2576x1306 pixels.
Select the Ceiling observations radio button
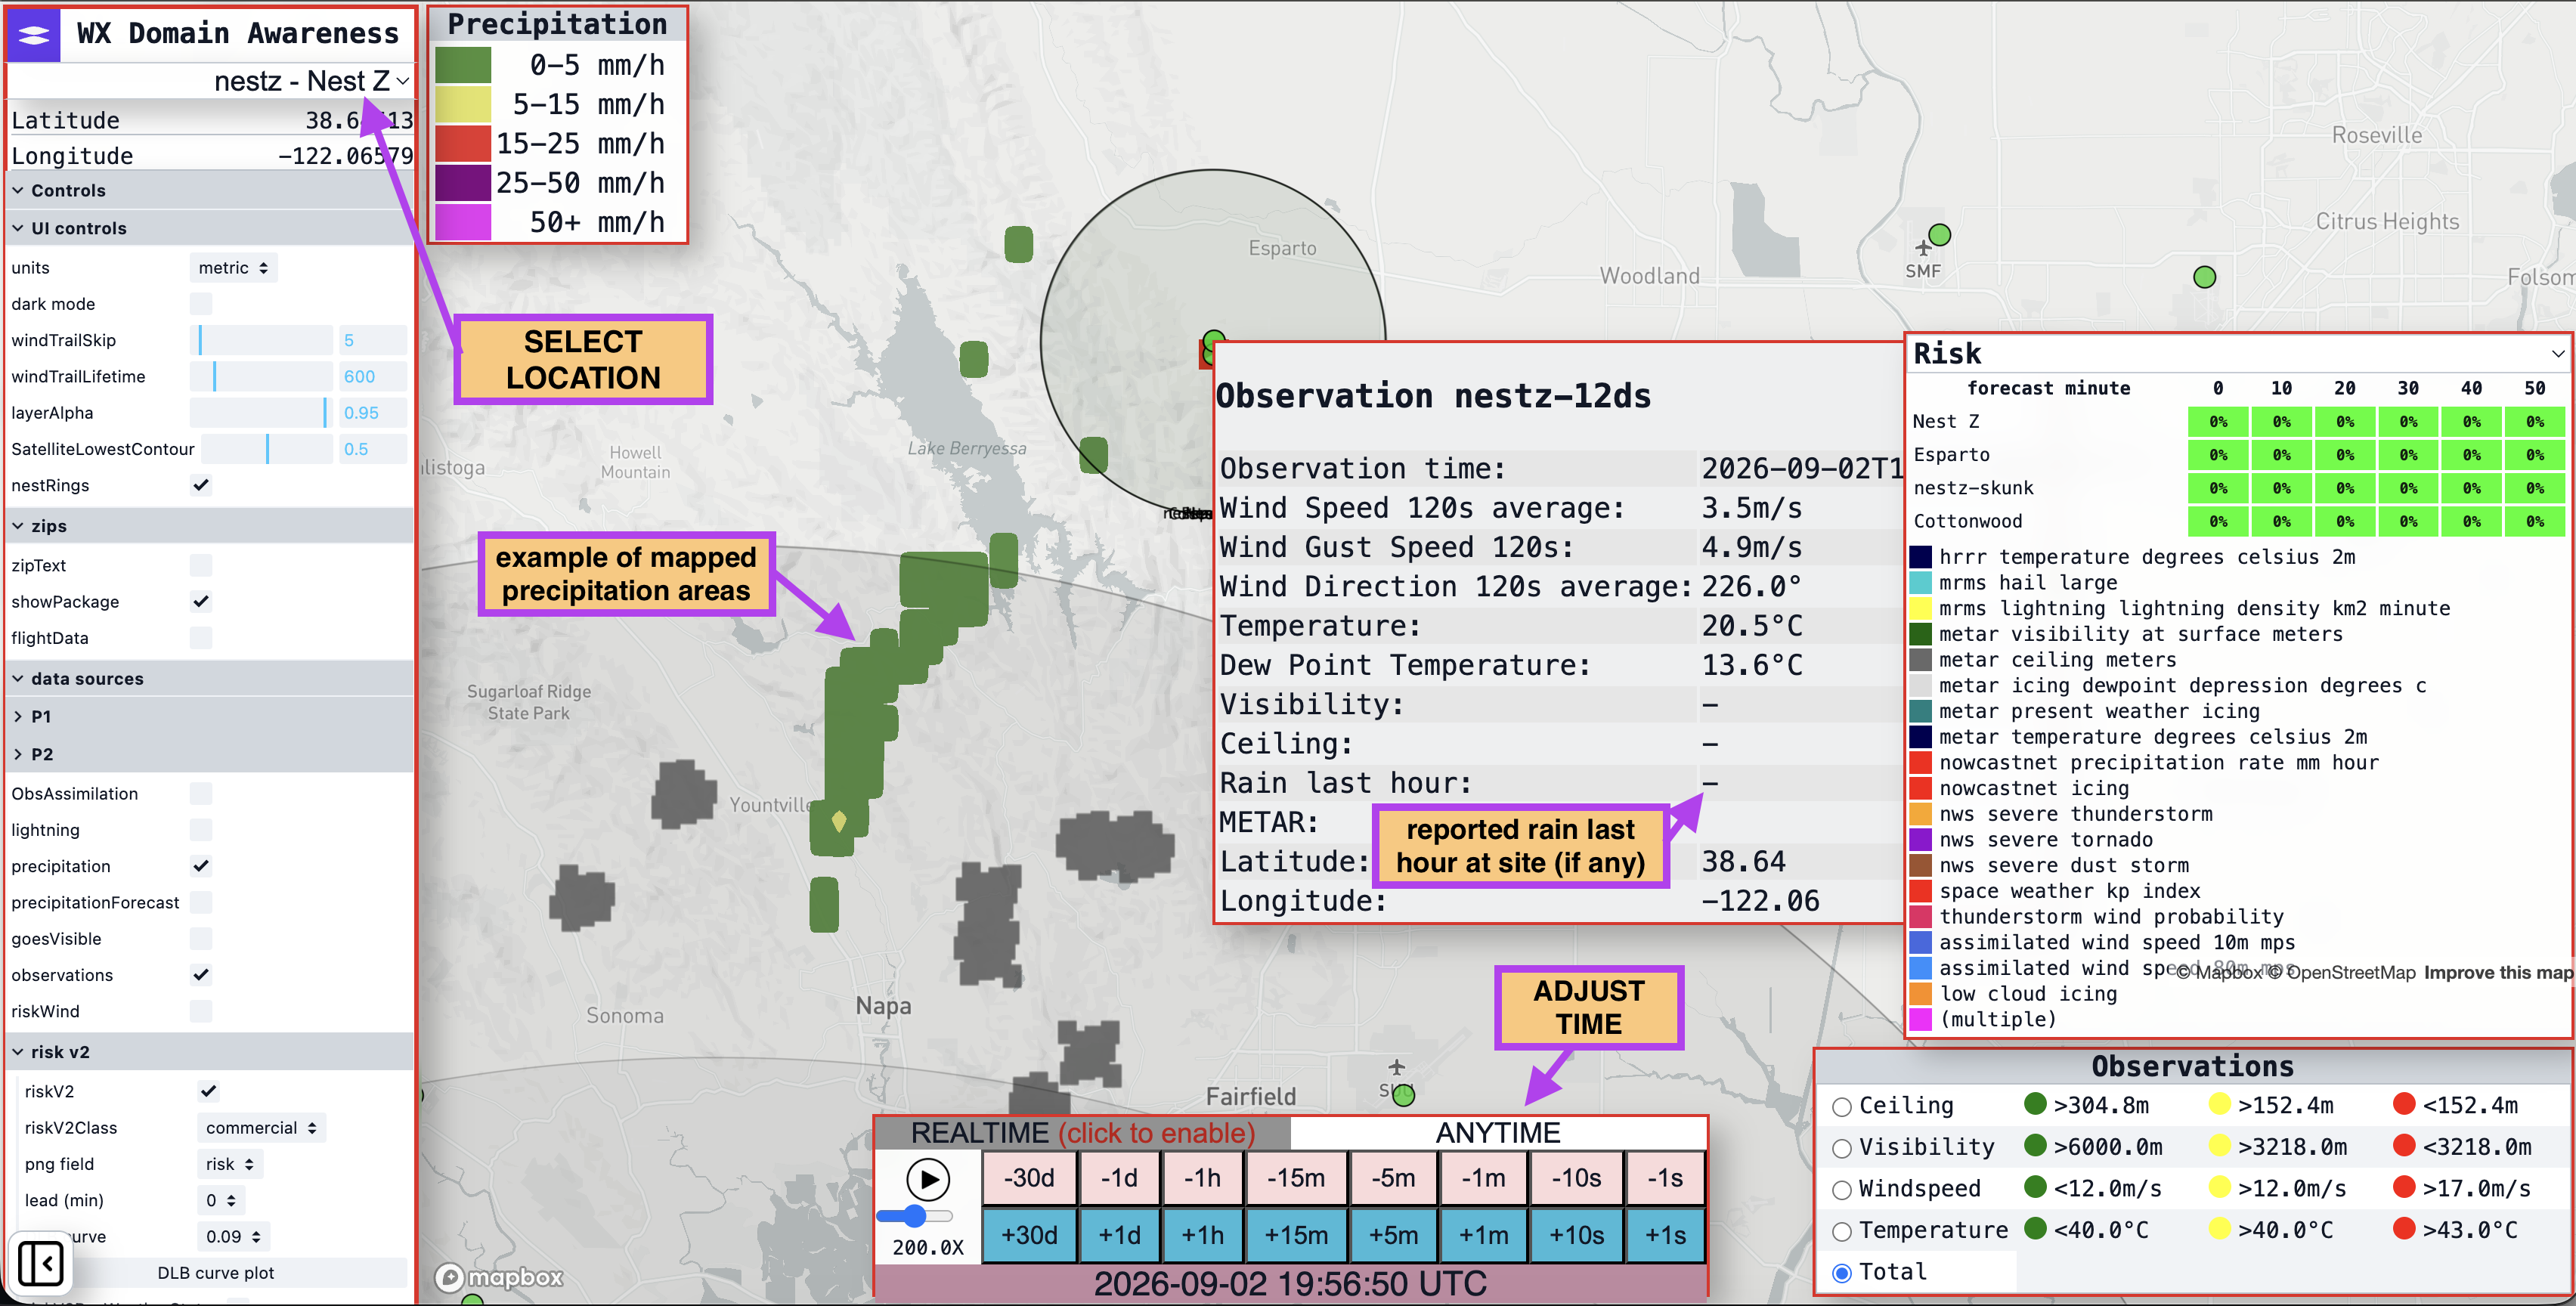pos(1842,1107)
